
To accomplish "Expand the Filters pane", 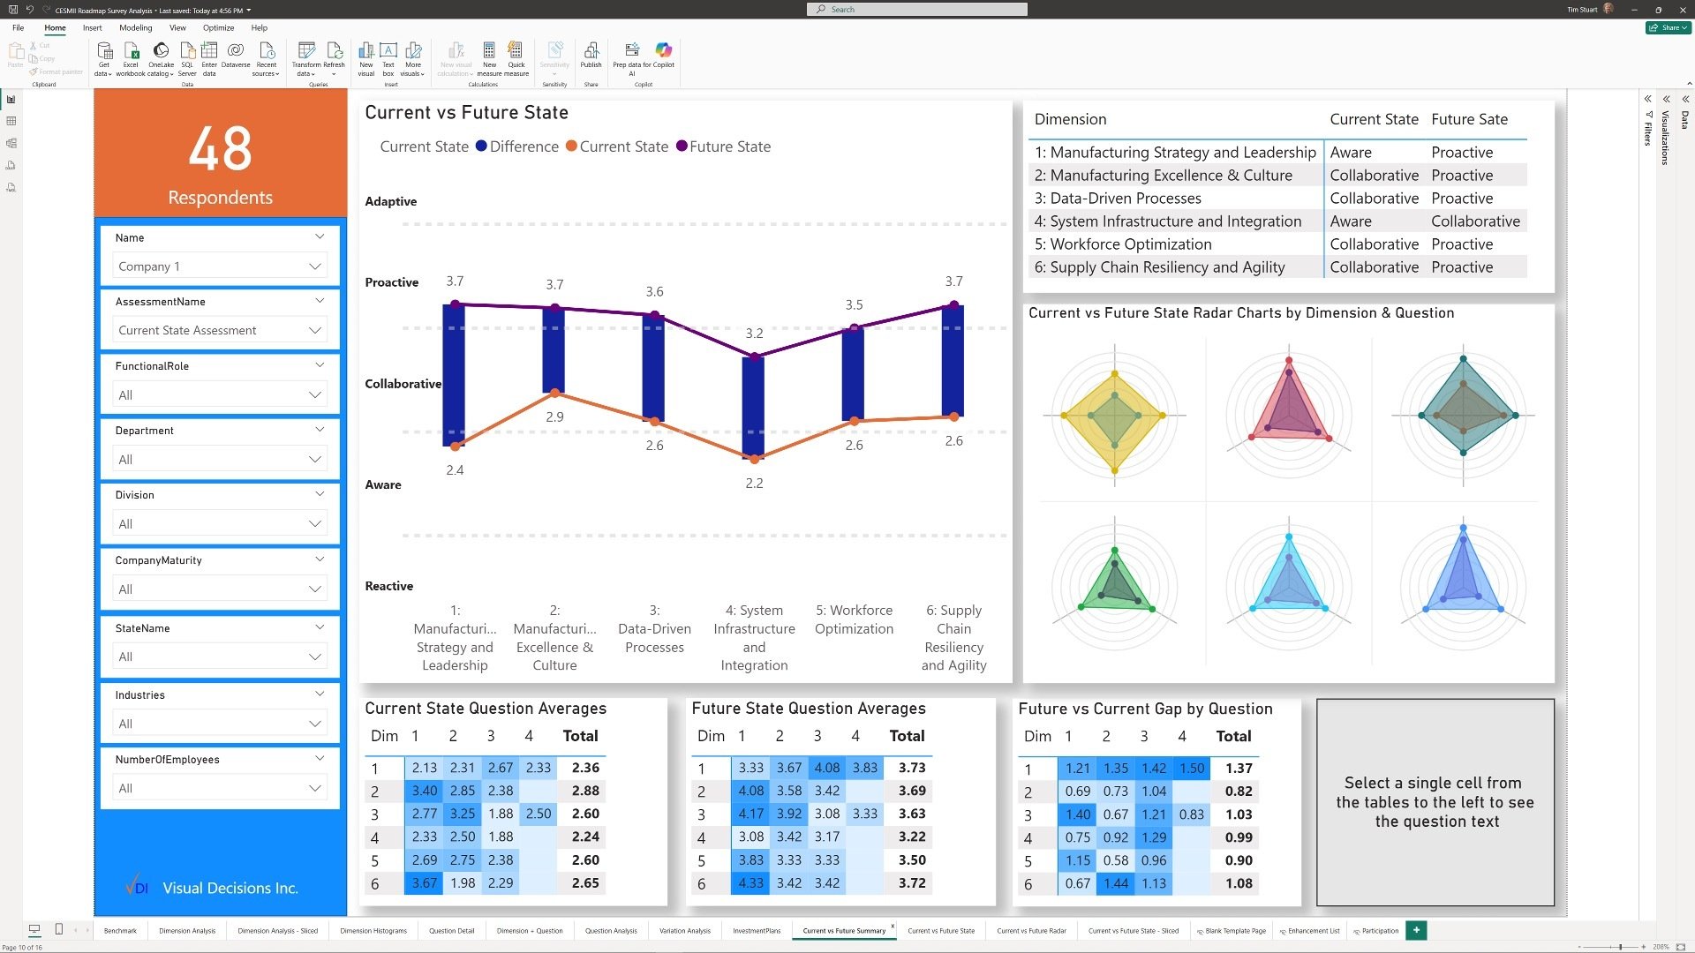I will click(x=1648, y=99).
